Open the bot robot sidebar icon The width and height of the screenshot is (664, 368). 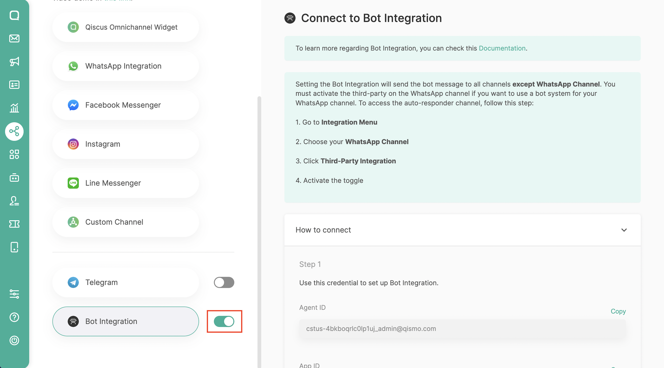14,178
